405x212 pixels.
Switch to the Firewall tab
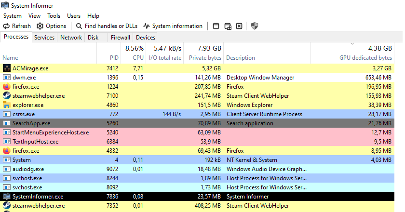121,38
